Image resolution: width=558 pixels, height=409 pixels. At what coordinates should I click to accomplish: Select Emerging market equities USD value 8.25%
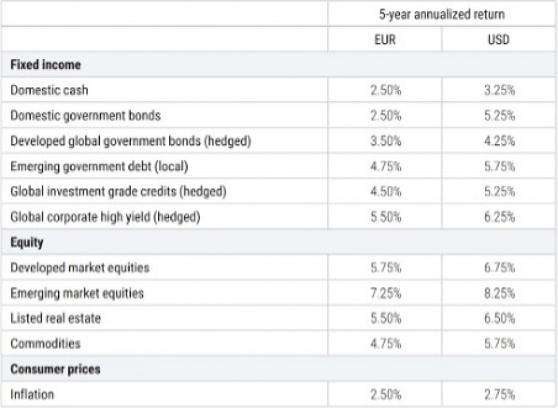[499, 293]
